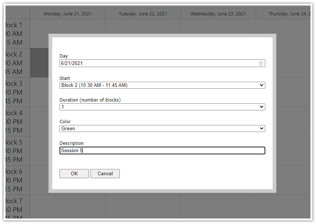Expand the Color selection dropdown

(x=162, y=128)
